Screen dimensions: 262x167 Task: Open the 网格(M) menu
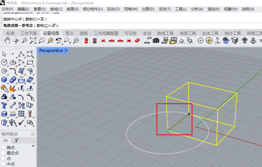131,9
